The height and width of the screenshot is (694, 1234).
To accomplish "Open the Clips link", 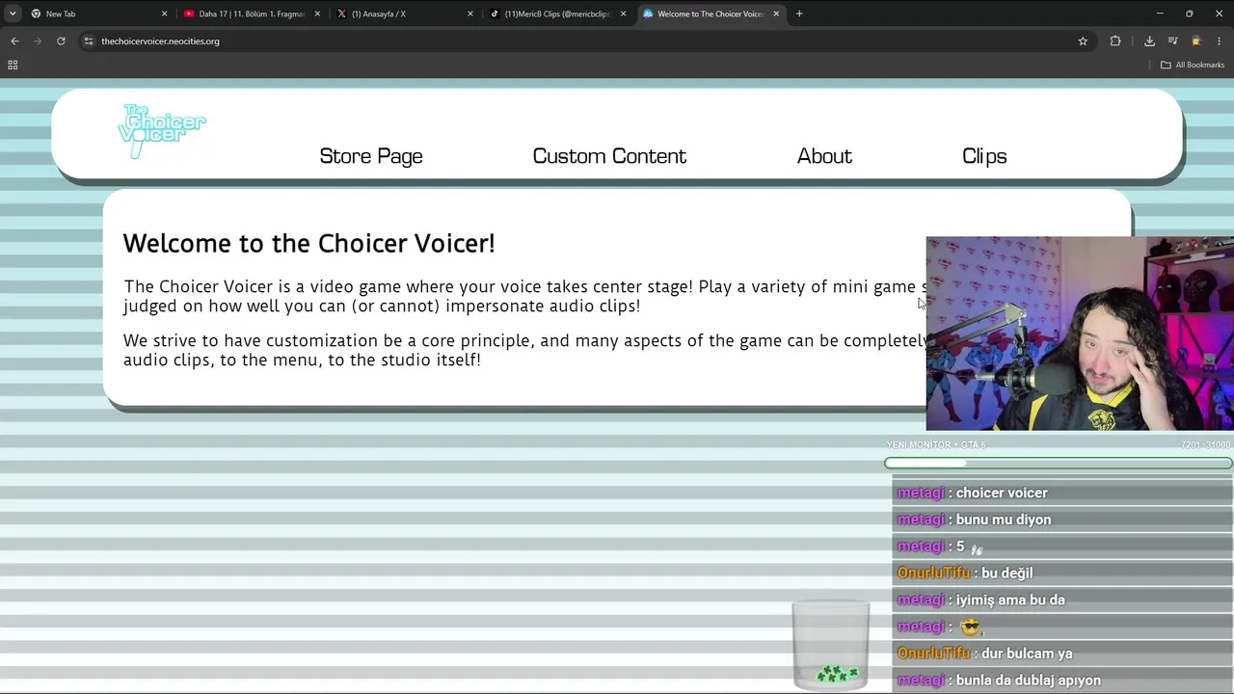I will tap(984, 156).
